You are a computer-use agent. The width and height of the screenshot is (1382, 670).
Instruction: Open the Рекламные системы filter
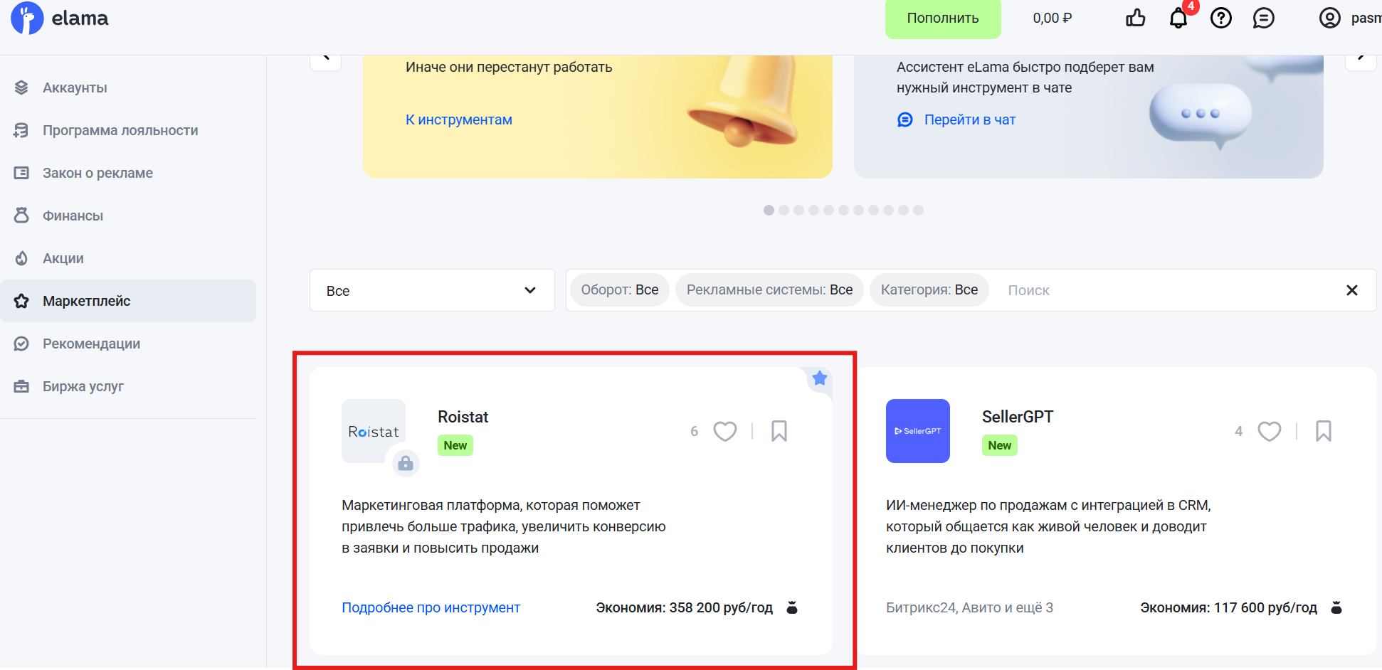769,289
